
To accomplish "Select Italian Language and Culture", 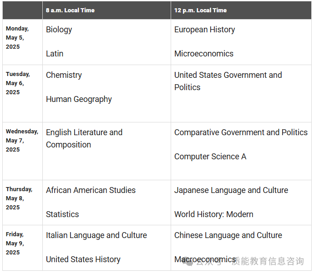I will 96,236.
